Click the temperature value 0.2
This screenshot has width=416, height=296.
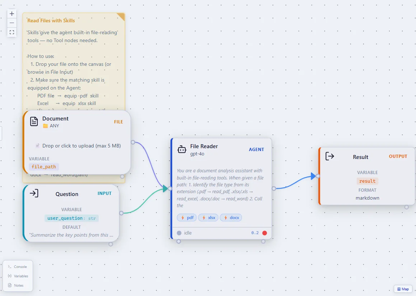pyautogui.click(x=255, y=233)
